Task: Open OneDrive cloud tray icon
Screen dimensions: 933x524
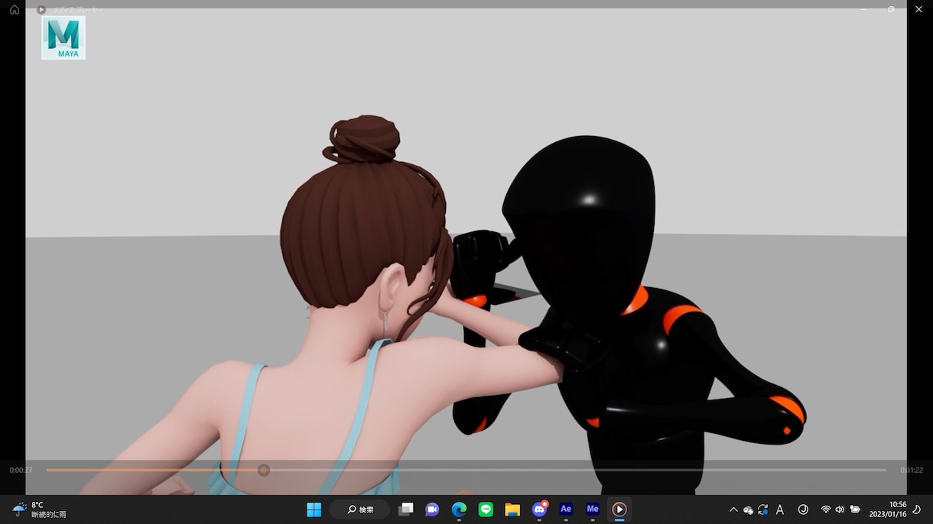Action: [748, 509]
